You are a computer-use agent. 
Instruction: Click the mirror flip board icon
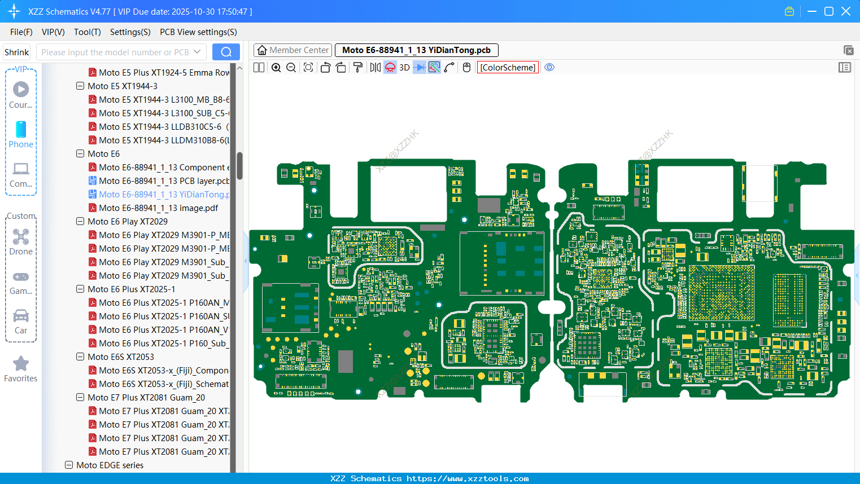click(x=375, y=68)
